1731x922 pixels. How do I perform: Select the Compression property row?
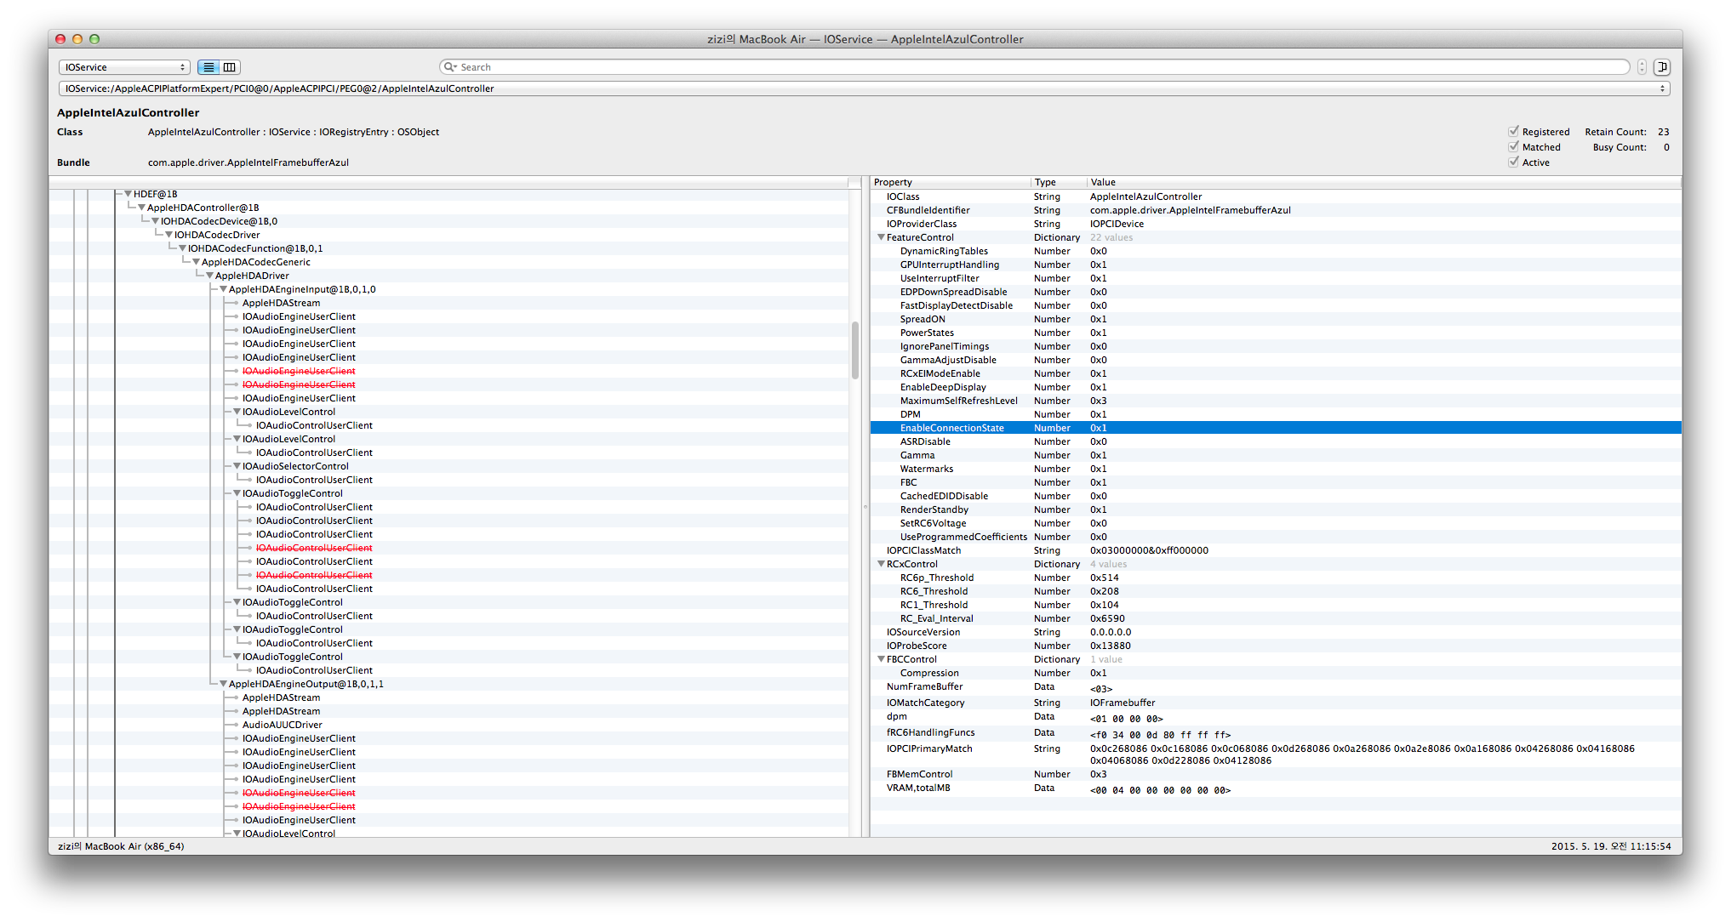coord(1276,673)
